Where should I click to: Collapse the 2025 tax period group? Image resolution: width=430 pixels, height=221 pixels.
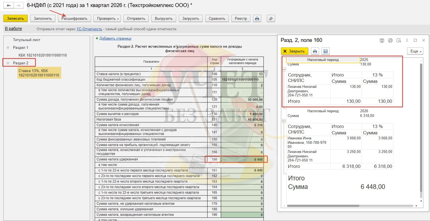[284, 70]
